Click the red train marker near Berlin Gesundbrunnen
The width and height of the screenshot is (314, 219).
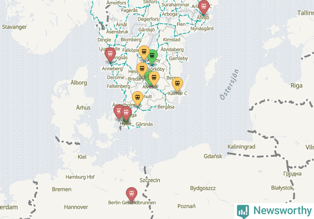(x=131, y=194)
